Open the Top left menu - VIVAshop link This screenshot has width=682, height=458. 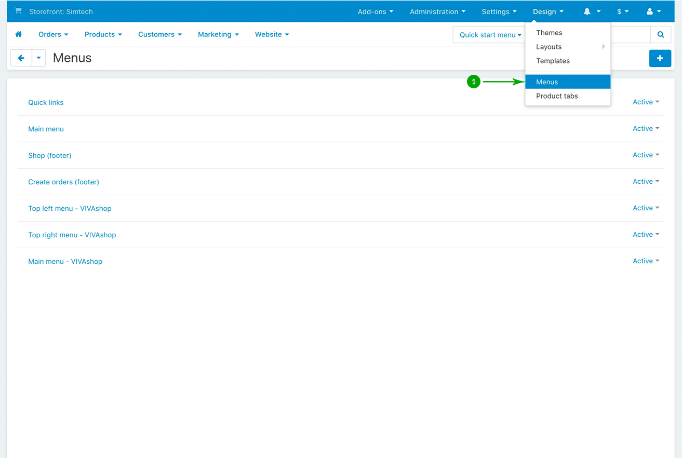click(70, 208)
